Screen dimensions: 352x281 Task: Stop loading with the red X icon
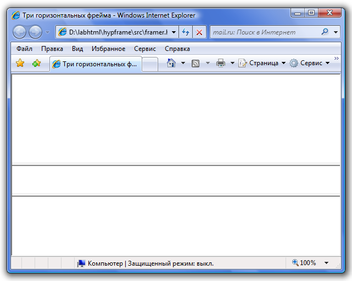pyautogui.click(x=199, y=32)
